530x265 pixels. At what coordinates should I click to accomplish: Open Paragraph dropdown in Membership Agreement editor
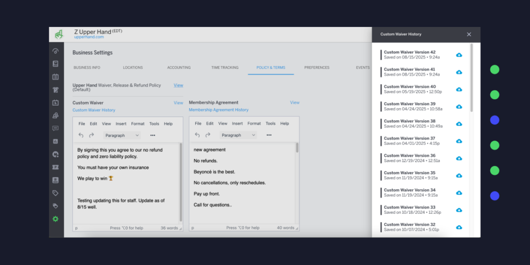point(238,135)
